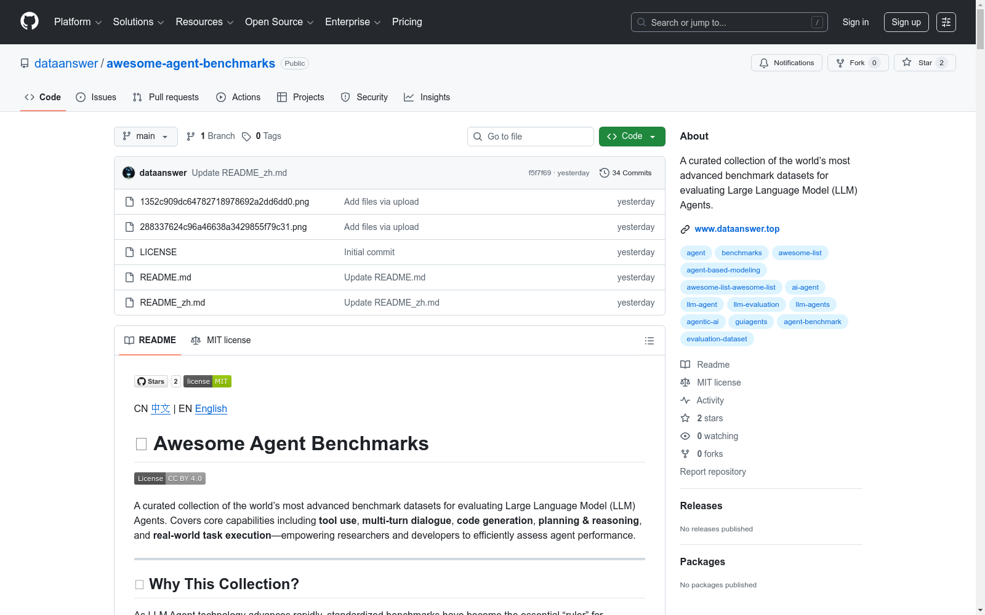Click the star icon beside 2 stars
Image resolution: width=985 pixels, height=615 pixels.
[685, 418]
